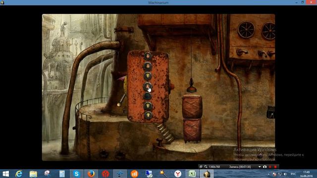Open the network tray icon
Image resolution: width=317 pixels, height=178 pixels.
[x=280, y=174]
